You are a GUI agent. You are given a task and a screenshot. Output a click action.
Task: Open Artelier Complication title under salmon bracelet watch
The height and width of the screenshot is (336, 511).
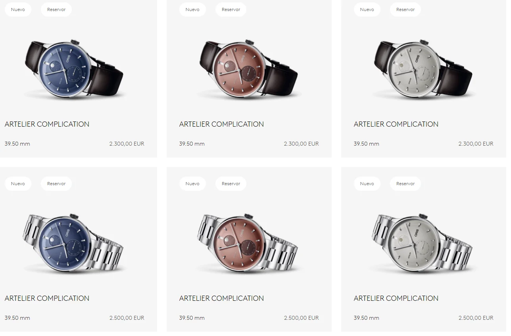click(221, 298)
